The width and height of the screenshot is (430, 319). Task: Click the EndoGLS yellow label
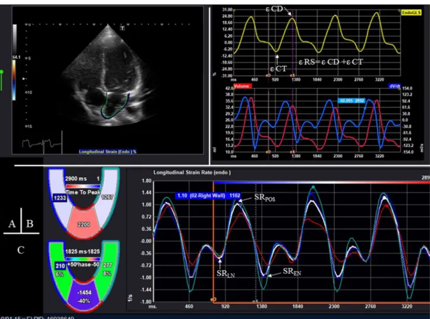(x=411, y=12)
